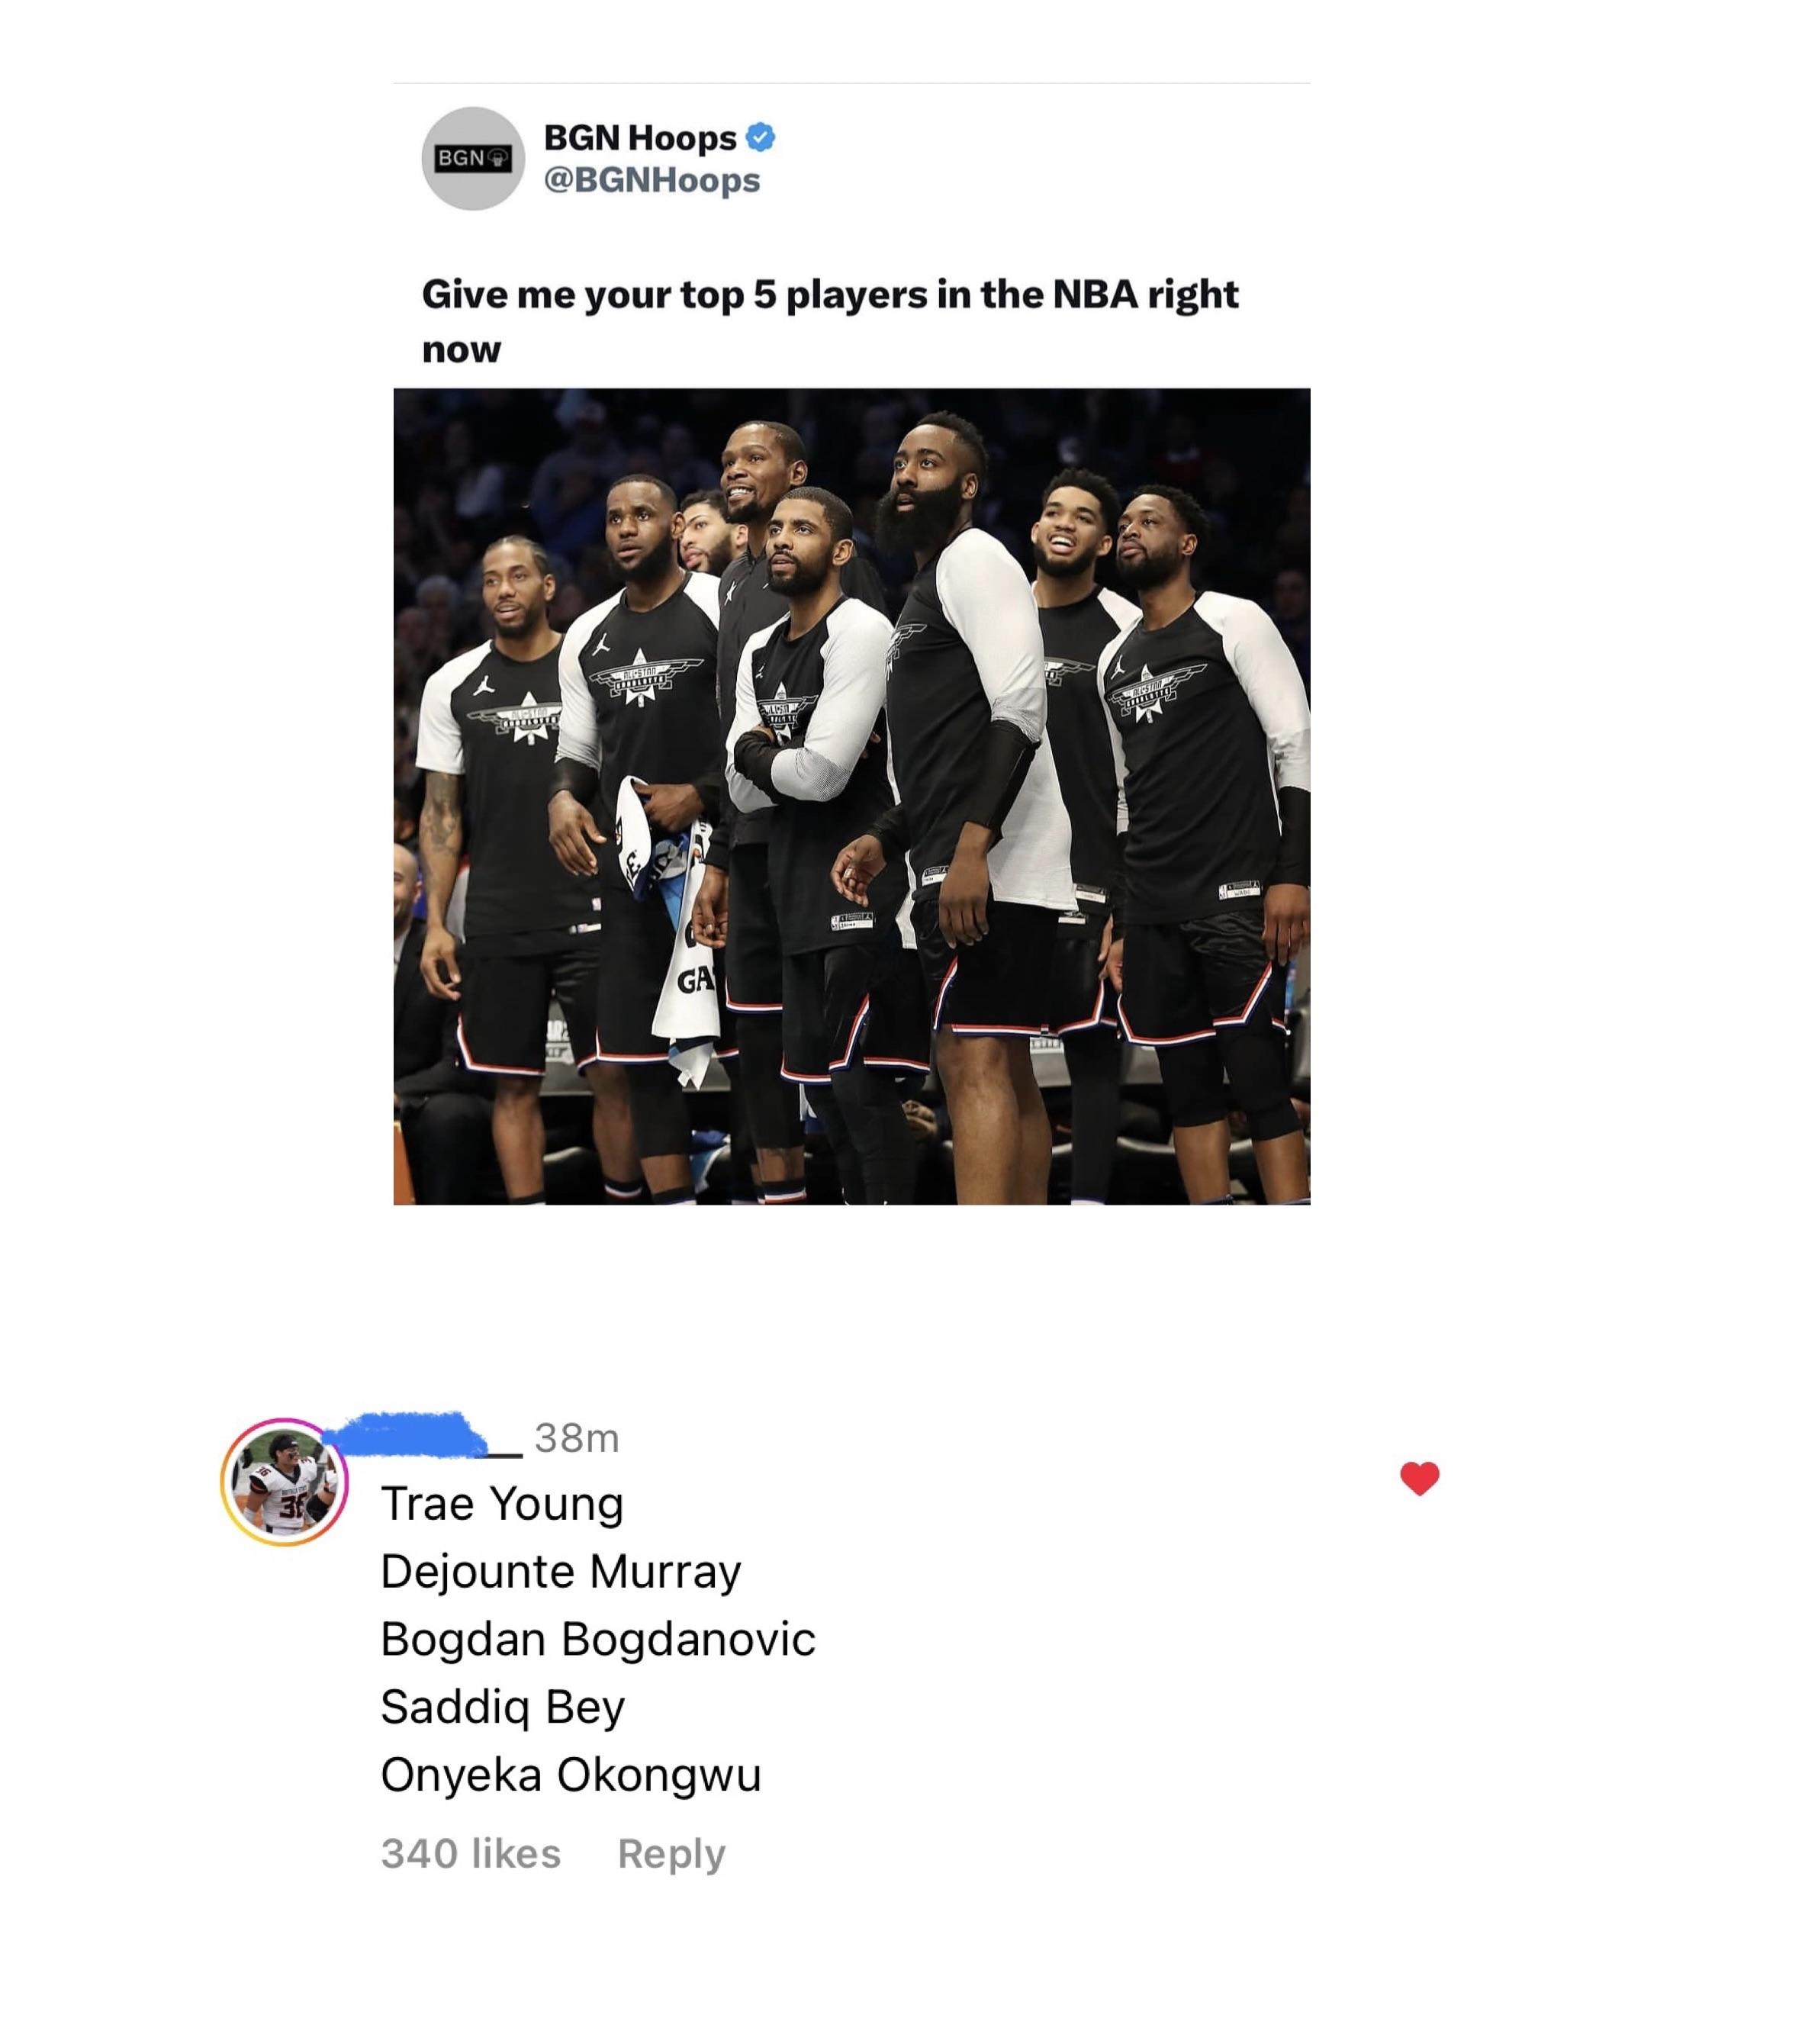Click the "Bogdan Bogdanovic" comment line

pyautogui.click(x=598, y=1639)
